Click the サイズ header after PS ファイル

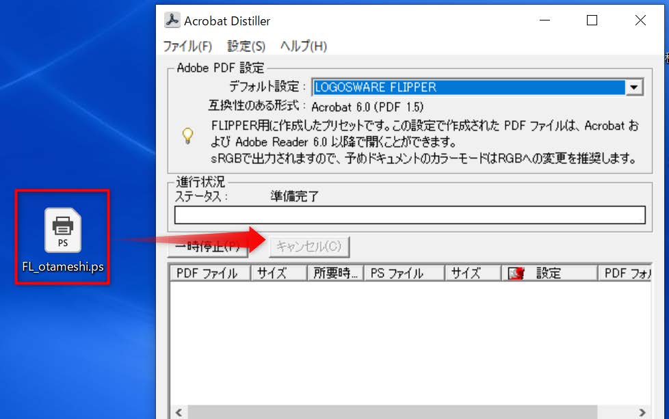(x=473, y=273)
